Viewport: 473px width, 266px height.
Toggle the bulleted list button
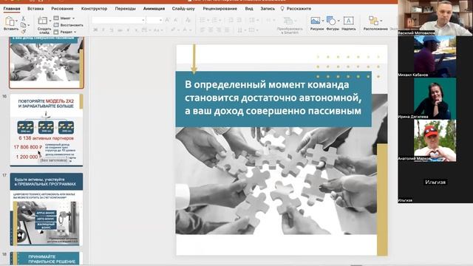coord(202,20)
